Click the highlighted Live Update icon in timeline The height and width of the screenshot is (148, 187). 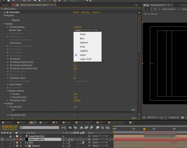coord(70,127)
